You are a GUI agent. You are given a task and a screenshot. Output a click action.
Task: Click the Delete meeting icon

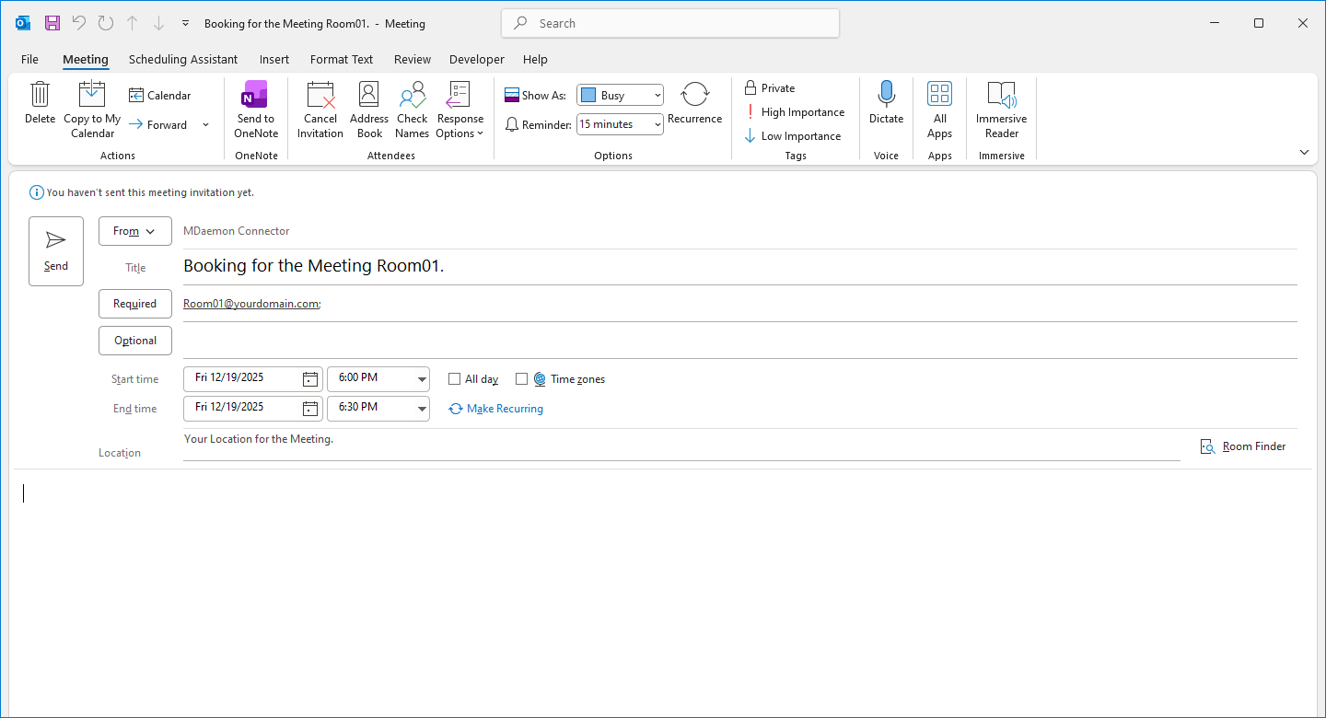(40, 95)
